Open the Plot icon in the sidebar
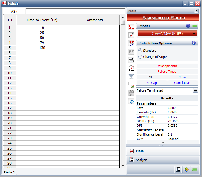Viewport: 202px width, 177px height. point(131,35)
